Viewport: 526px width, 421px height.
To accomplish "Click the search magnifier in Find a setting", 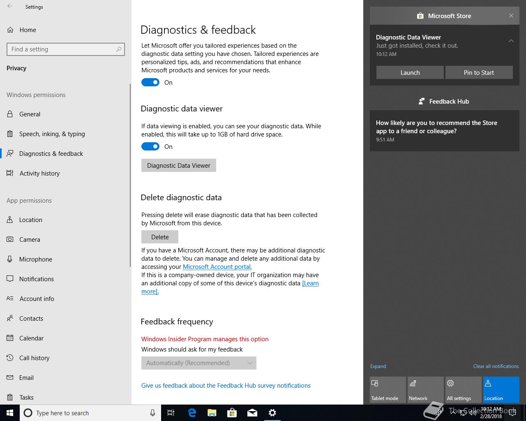I will coord(119,49).
